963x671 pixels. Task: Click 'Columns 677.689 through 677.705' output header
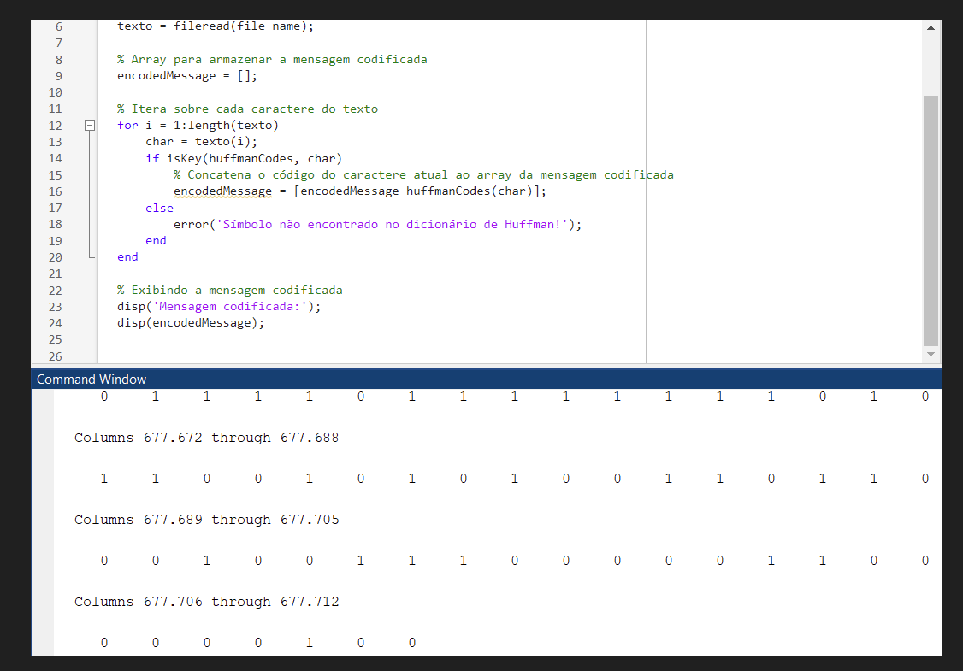pyautogui.click(x=206, y=520)
